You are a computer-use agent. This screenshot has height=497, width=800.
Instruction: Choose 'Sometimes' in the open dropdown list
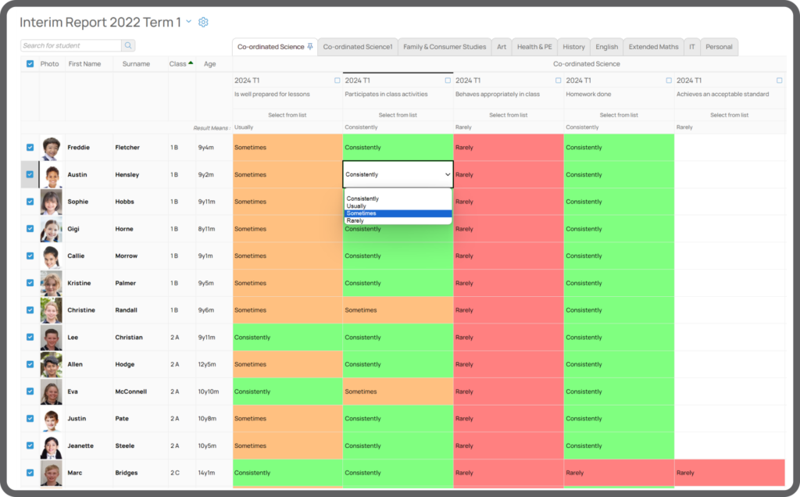coord(398,213)
